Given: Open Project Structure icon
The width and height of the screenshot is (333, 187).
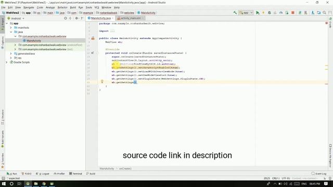Looking at the screenshot, I should 318,12.
